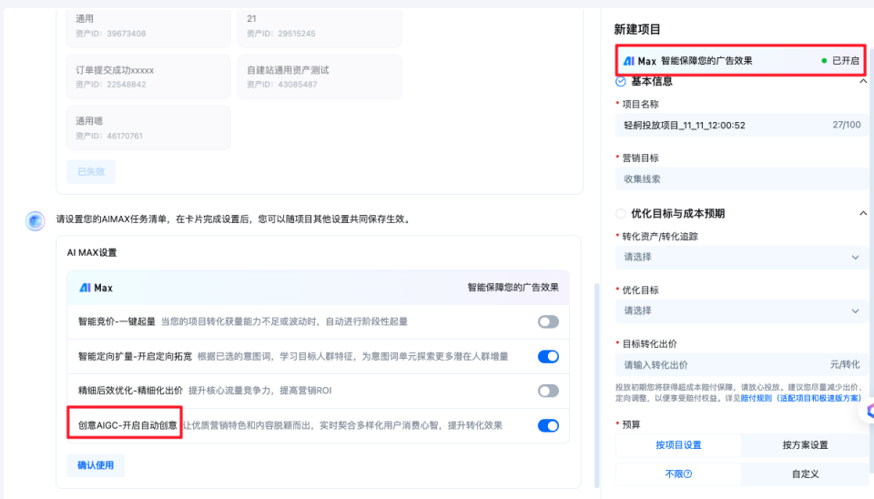Select the 按方案设置 budget tab
This screenshot has height=499, width=874.
point(805,445)
